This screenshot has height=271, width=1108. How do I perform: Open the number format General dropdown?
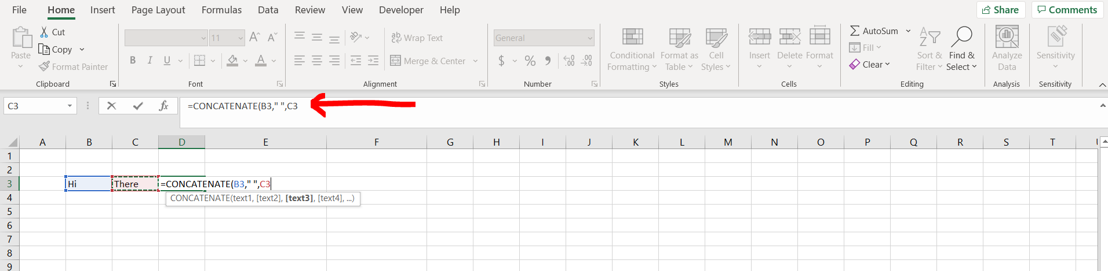(590, 38)
